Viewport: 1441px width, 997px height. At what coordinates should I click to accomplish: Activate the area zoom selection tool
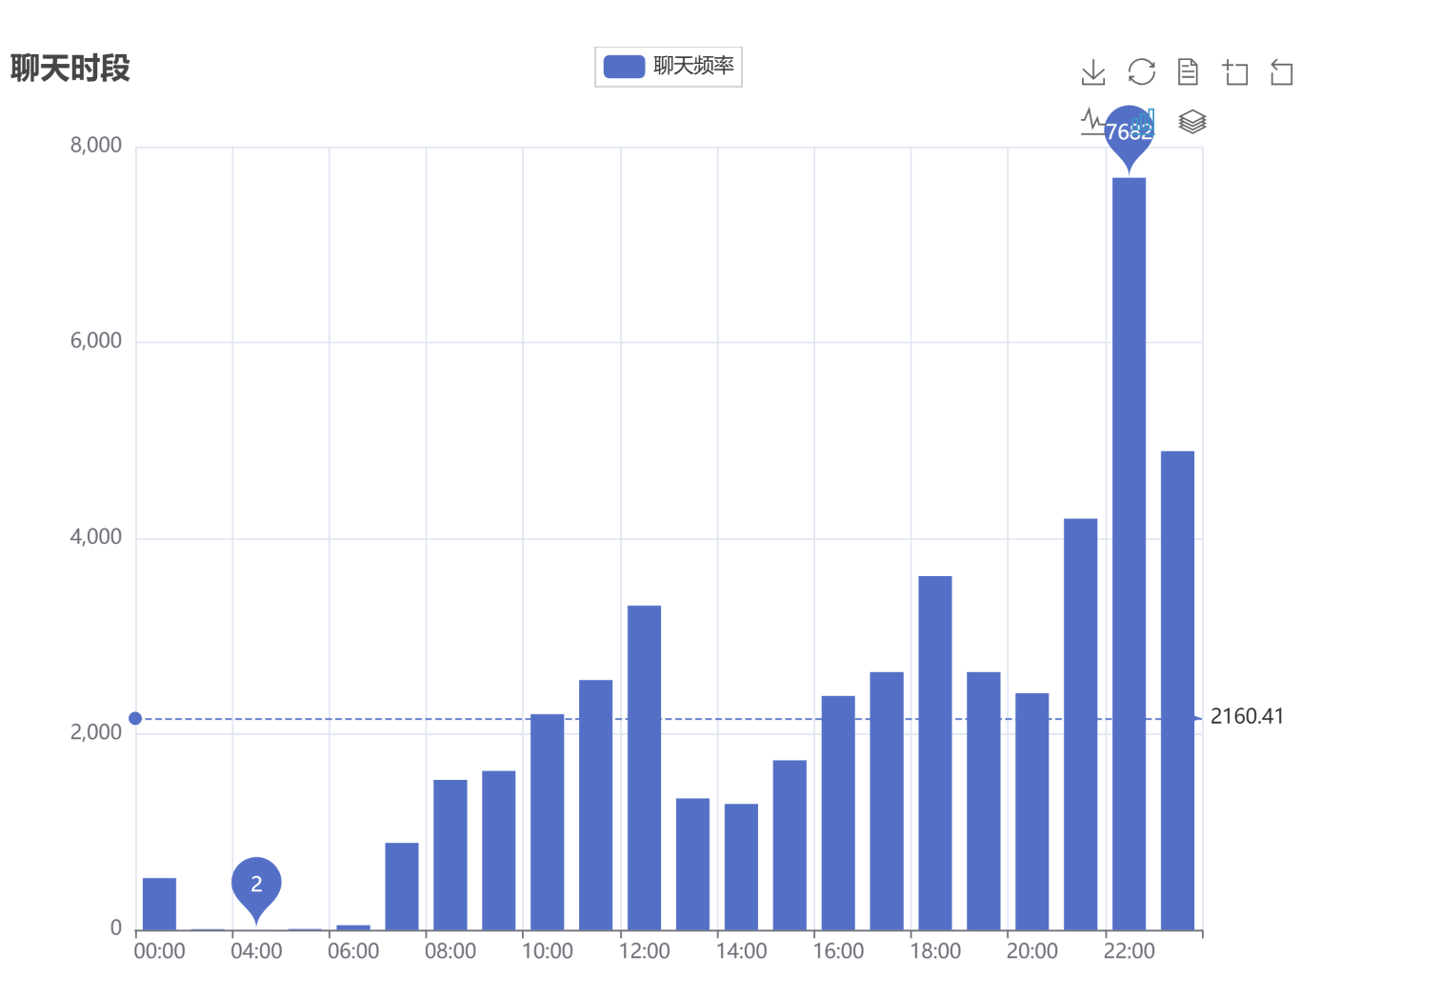pos(1235,72)
